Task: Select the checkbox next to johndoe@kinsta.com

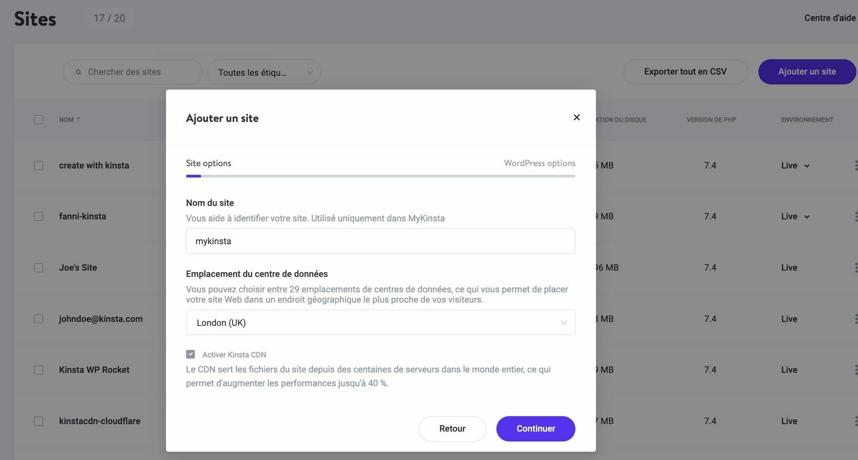Action: coord(38,319)
